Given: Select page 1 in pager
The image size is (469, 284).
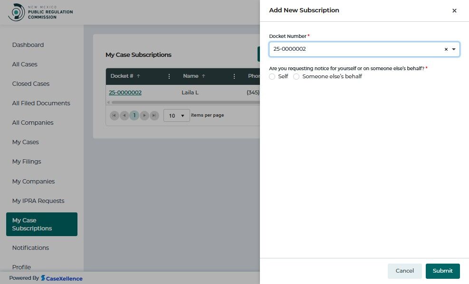Looking at the screenshot, I should click(134, 116).
